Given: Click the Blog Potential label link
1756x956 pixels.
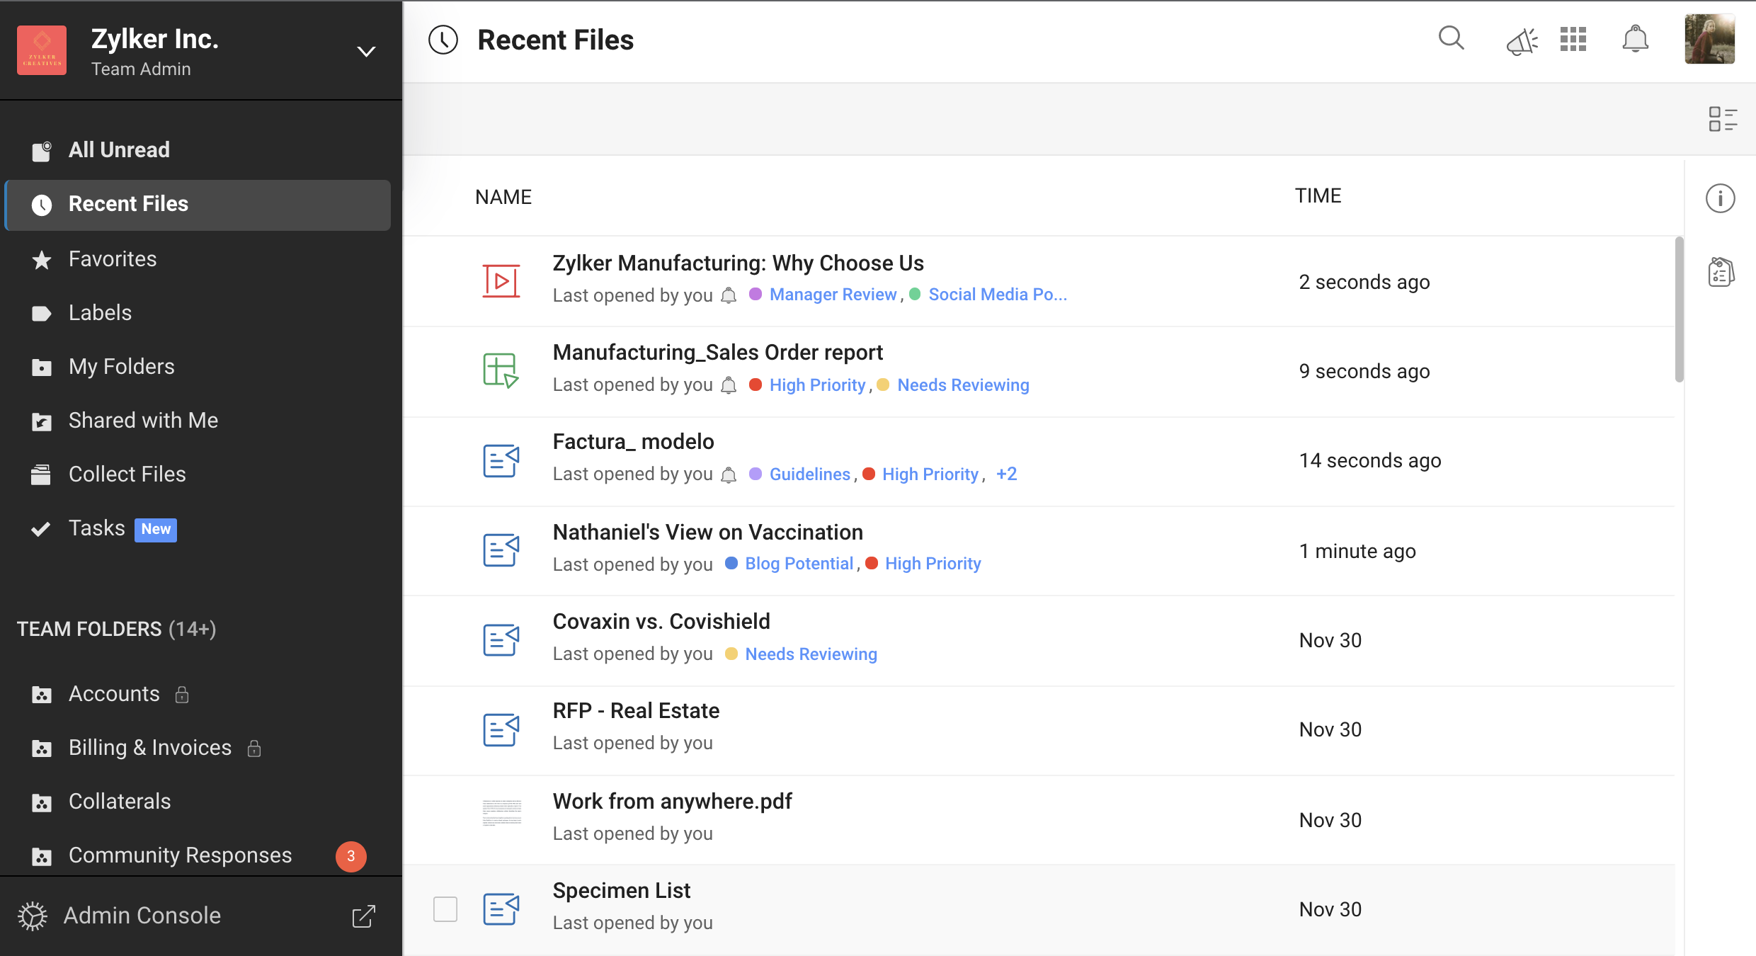Looking at the screenshot, I should pyautogui.click(x=799, y=563).
